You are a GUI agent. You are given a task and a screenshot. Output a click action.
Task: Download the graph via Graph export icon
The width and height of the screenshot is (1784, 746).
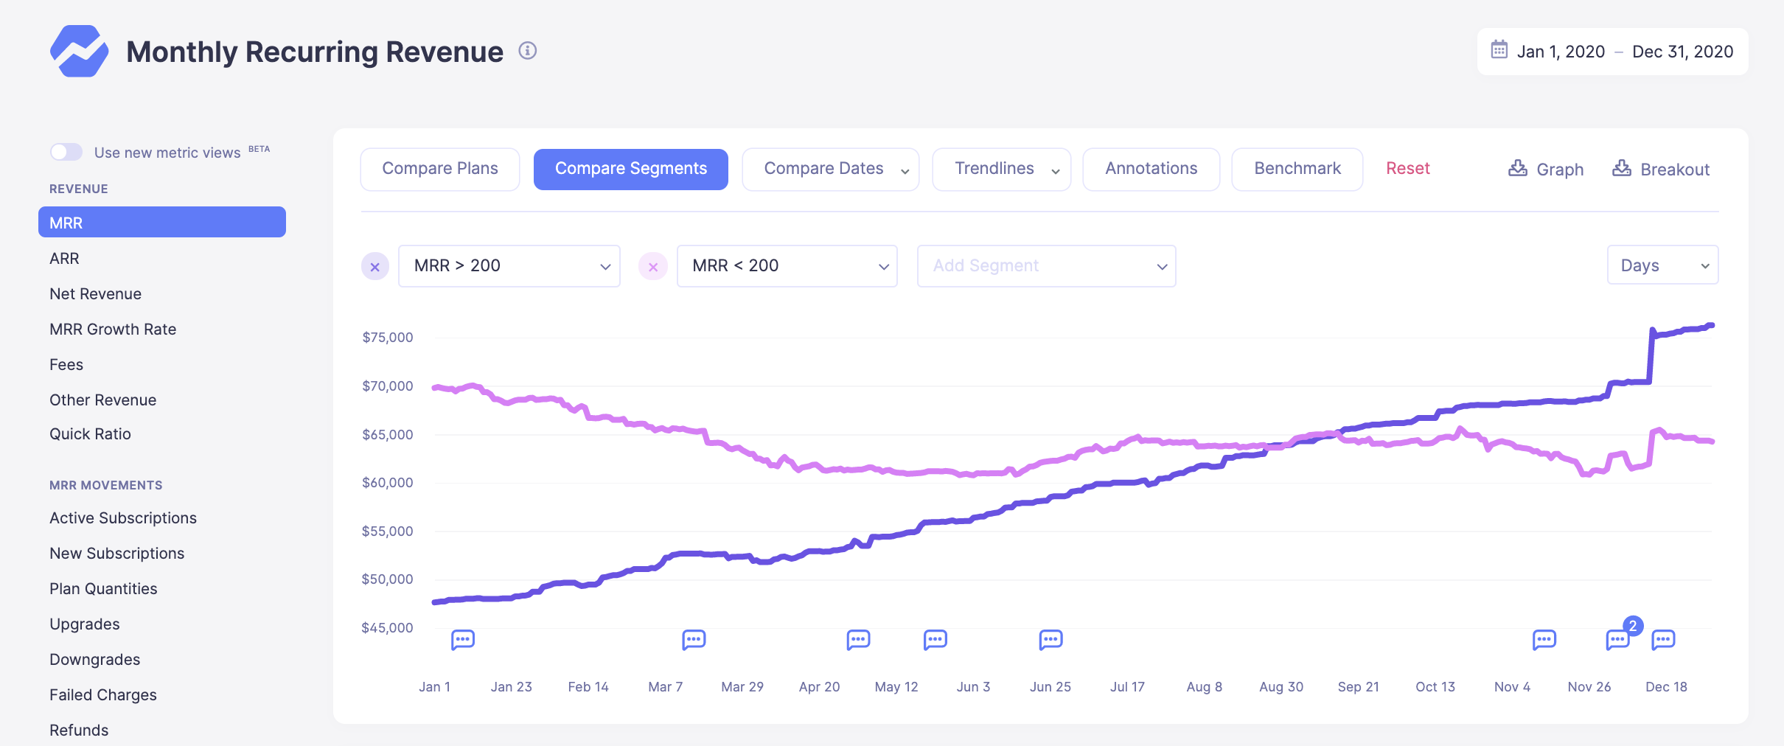point(1518,169)
